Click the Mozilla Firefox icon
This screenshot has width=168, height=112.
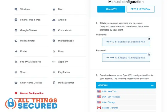16,41
